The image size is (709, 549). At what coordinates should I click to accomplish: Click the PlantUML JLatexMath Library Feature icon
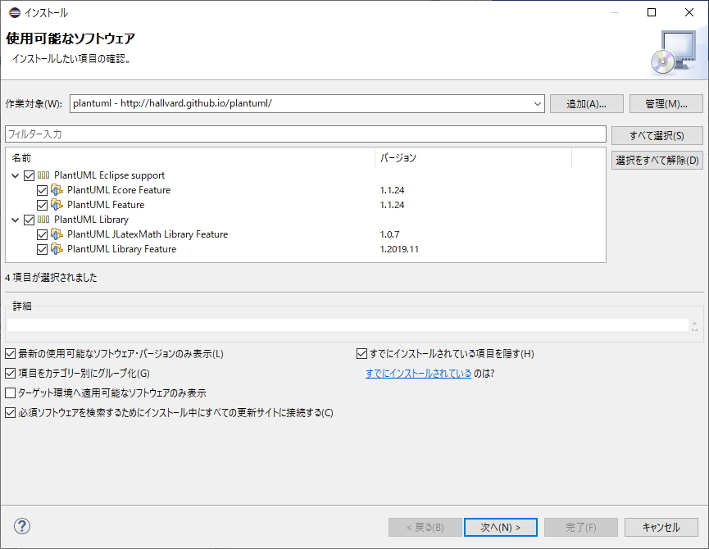pos(57,234)
